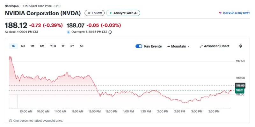Click the chart disclaimer info icon
This screenshot has width=255, height=127.
pos(10,121)
